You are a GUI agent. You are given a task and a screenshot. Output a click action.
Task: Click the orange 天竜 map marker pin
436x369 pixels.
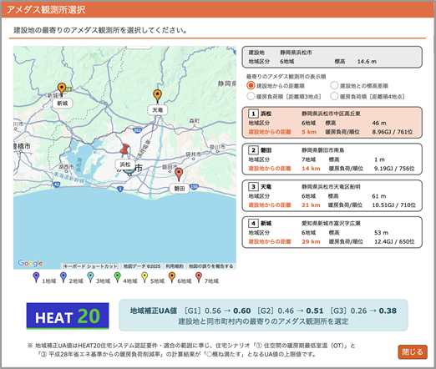coord(157,96)
